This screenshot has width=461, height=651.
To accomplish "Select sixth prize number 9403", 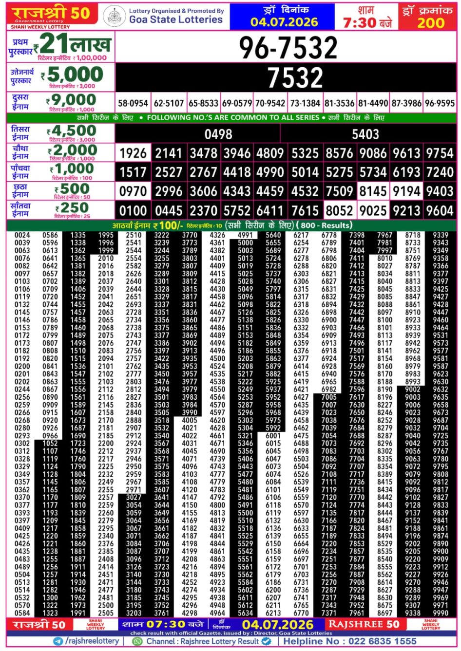I will 440,191.
